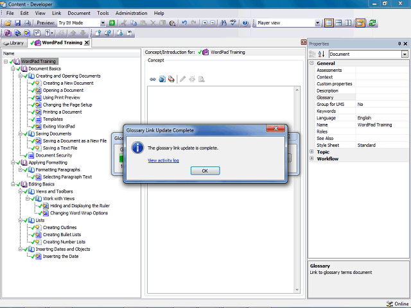The image size is (411, 308).
Task: Insert a new section icon
Action: pyautogui.click(x=17, y=33)
